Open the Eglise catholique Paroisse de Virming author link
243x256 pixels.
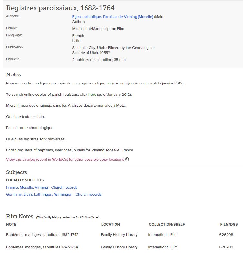tap(113, 17)
